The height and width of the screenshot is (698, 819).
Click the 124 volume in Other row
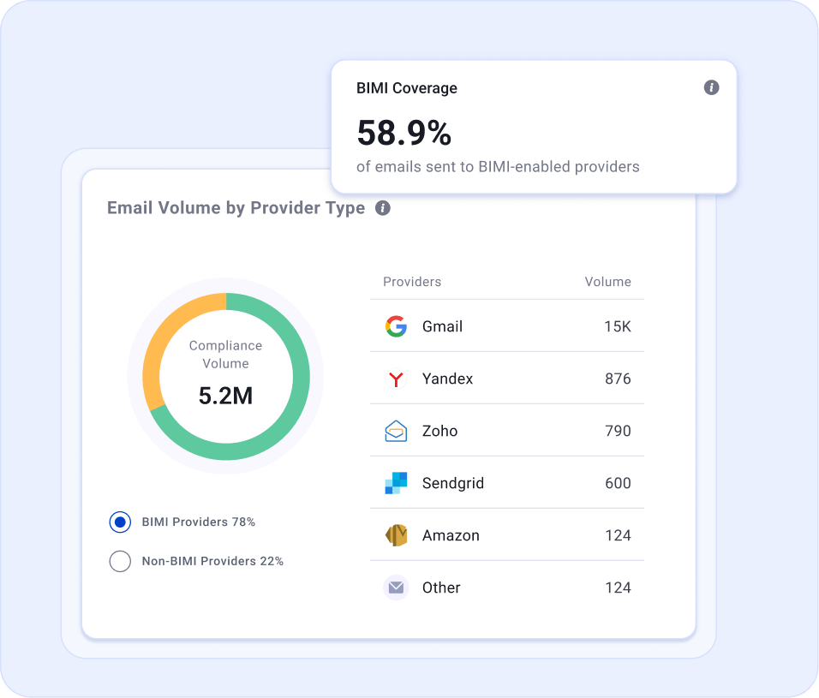pos(618,588)
